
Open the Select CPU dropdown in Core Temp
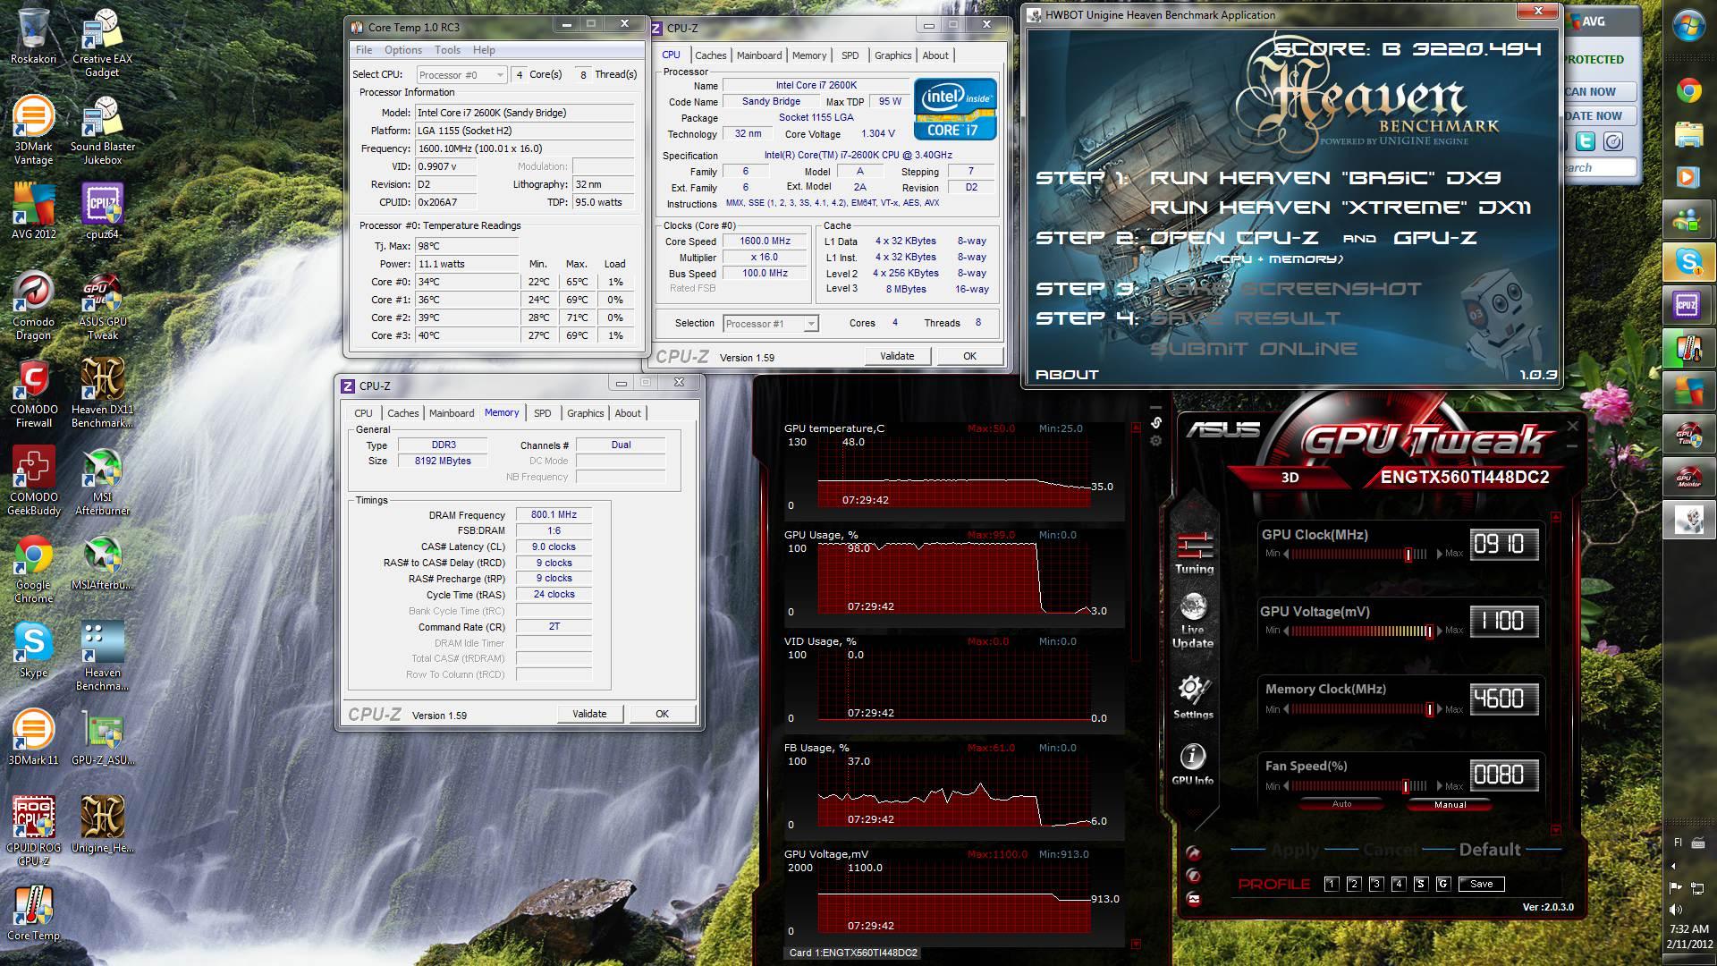pos(461,74)
